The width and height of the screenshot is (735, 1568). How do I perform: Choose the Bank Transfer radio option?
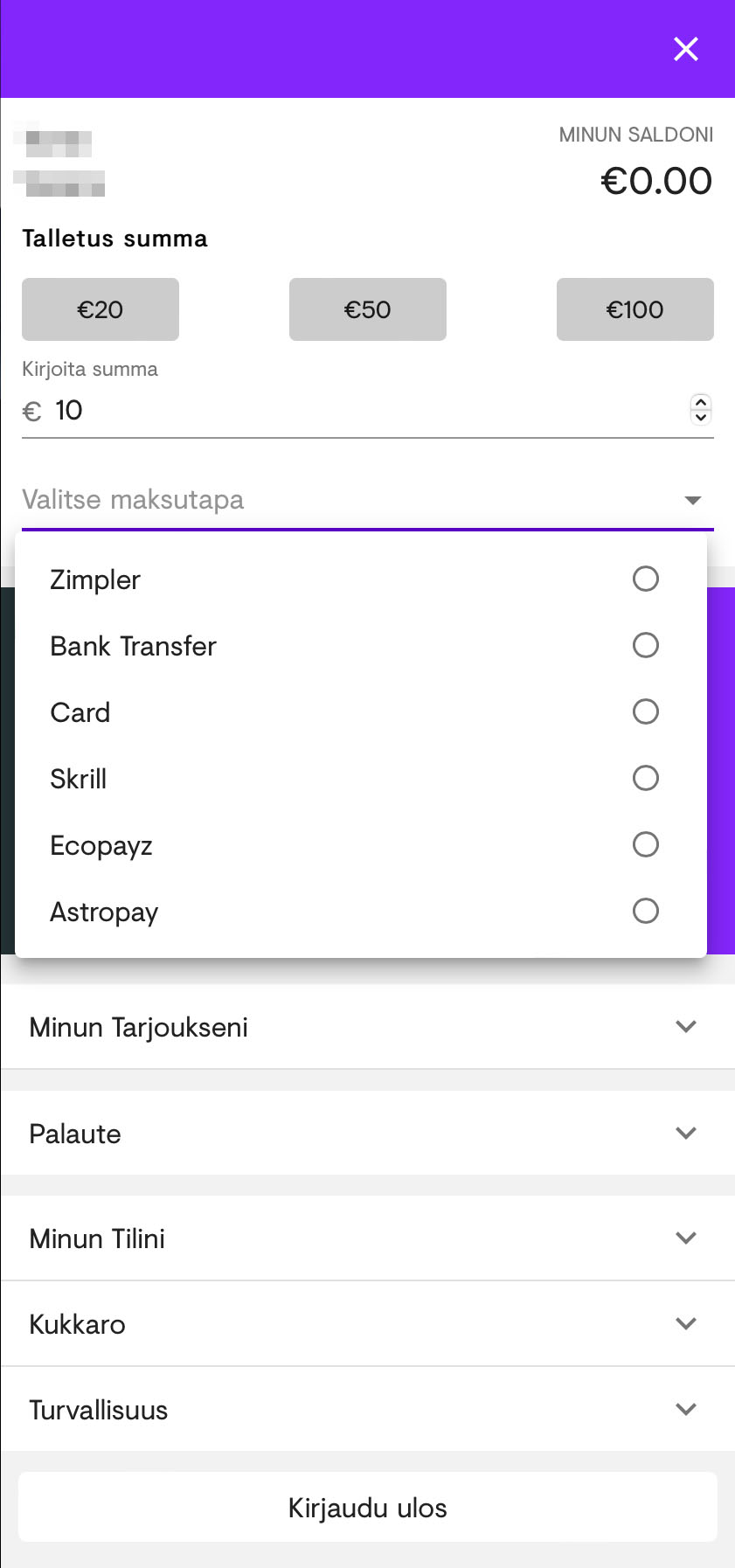pyautogui.click(x=645, y=645)
